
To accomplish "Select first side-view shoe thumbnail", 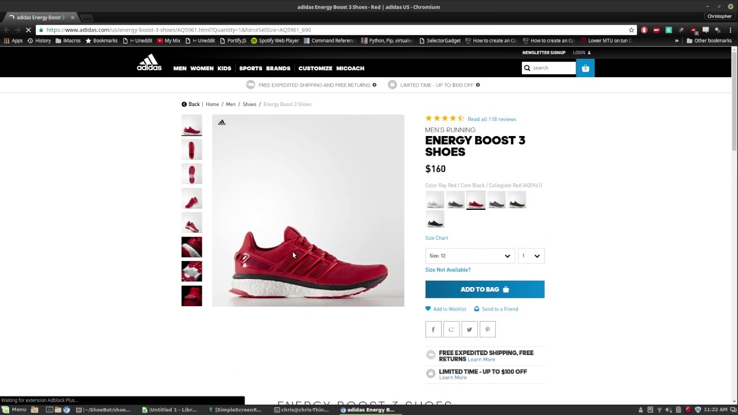I will (x=192, y=125).
